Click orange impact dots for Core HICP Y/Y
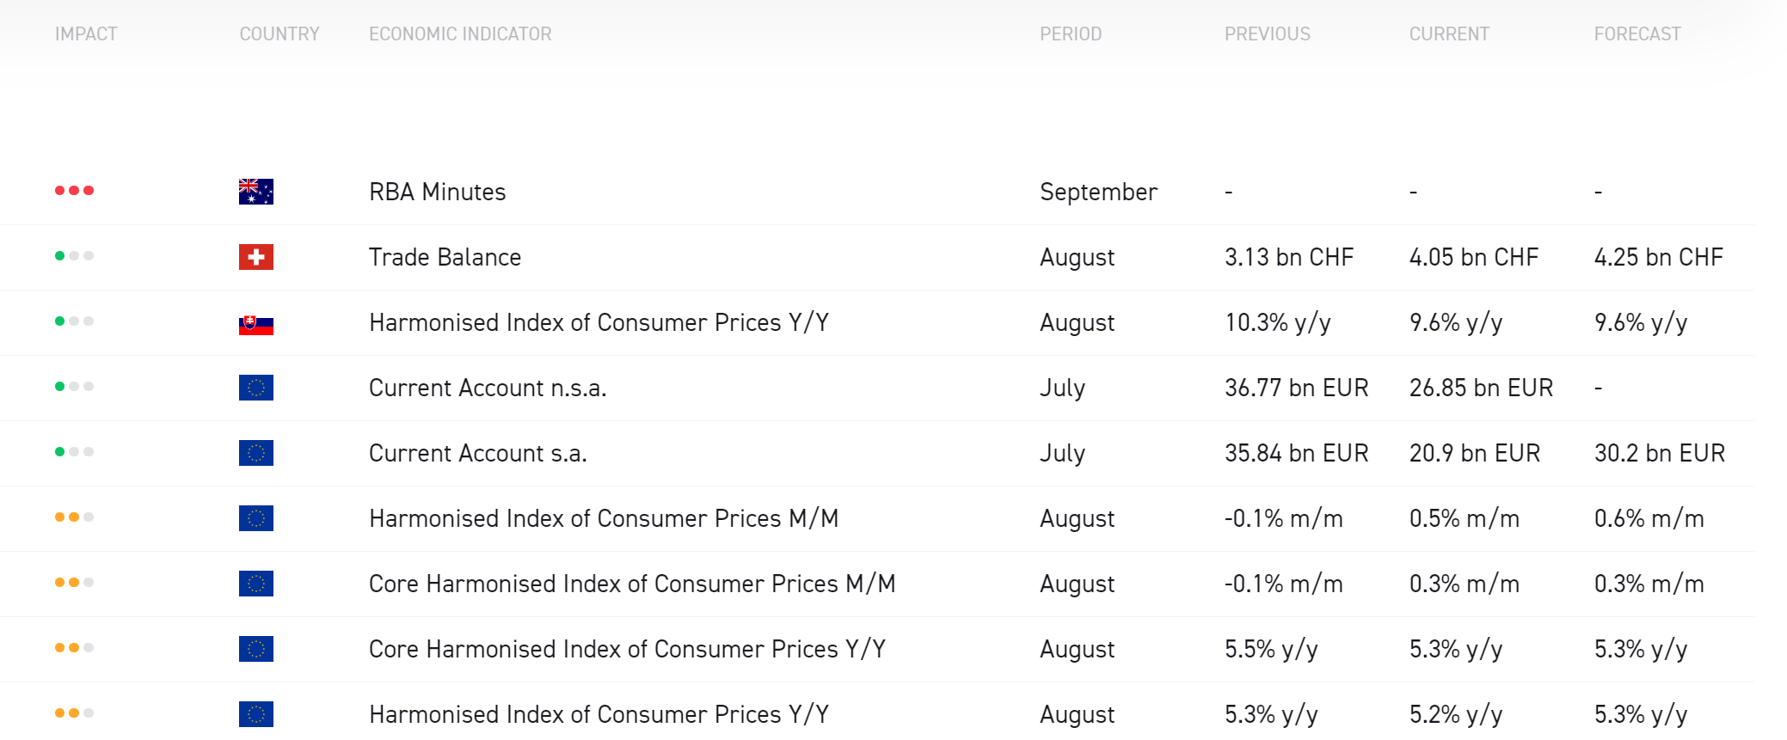 pos(74,648)
